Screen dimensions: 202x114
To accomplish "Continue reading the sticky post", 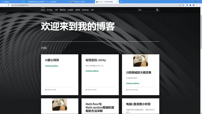I will (x=92, y=71).
